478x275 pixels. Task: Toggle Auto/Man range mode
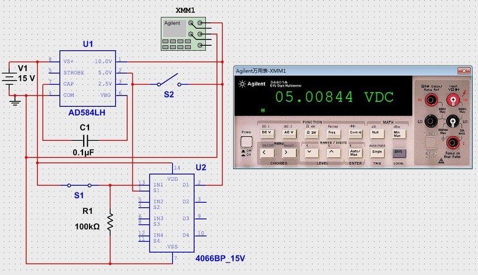pyautogui.click(x=354, y=152)
